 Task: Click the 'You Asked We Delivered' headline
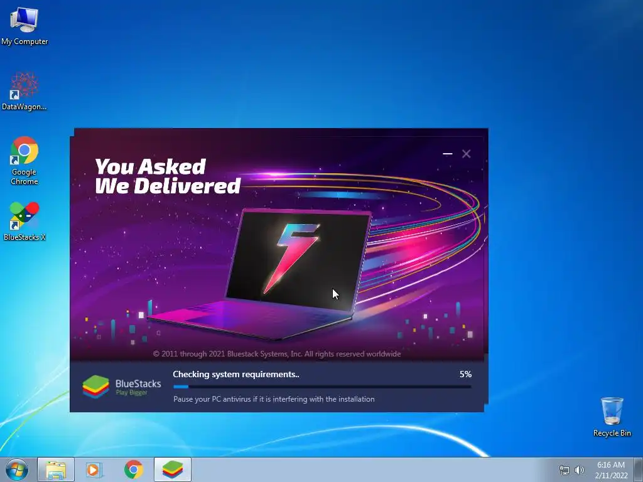pyautogui.click(x=168, y=176)
